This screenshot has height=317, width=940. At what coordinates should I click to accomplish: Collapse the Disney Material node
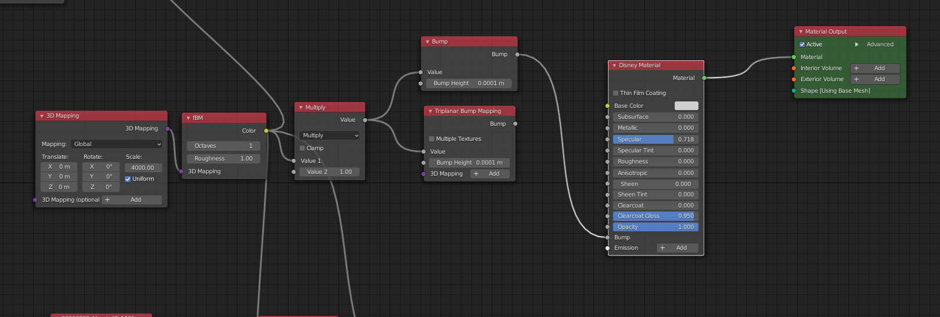coord(614,65)
